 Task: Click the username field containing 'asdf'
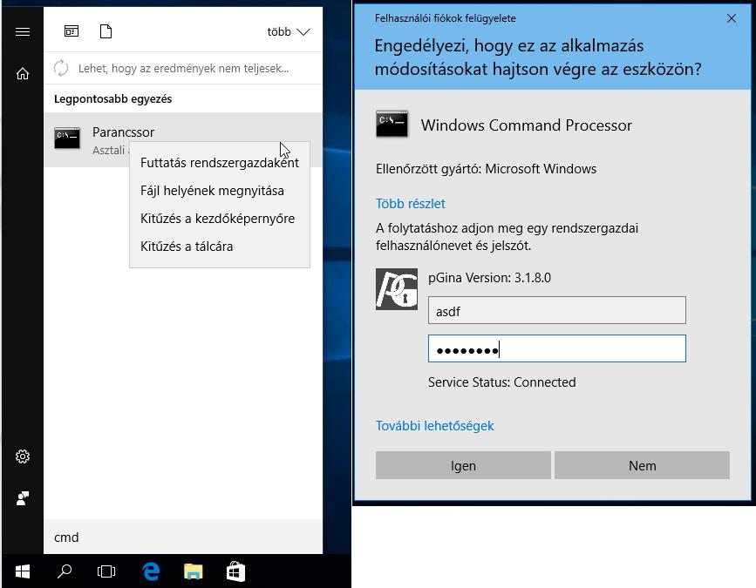pos(557,311)
